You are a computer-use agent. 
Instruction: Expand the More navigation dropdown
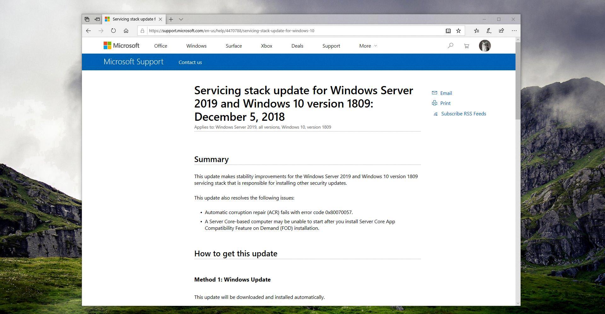368,46
